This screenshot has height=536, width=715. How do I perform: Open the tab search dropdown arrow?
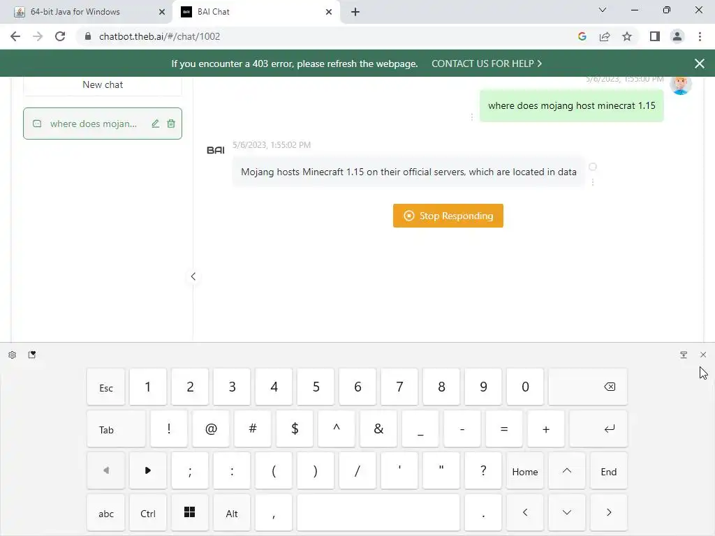[x=603, y=10]
